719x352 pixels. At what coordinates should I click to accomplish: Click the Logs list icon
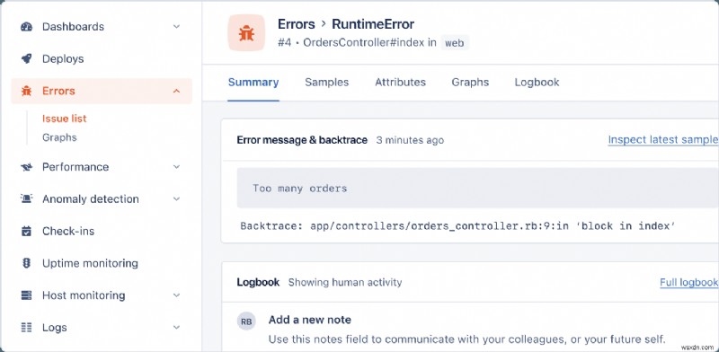pyautogui.click(x=27, y=327)
